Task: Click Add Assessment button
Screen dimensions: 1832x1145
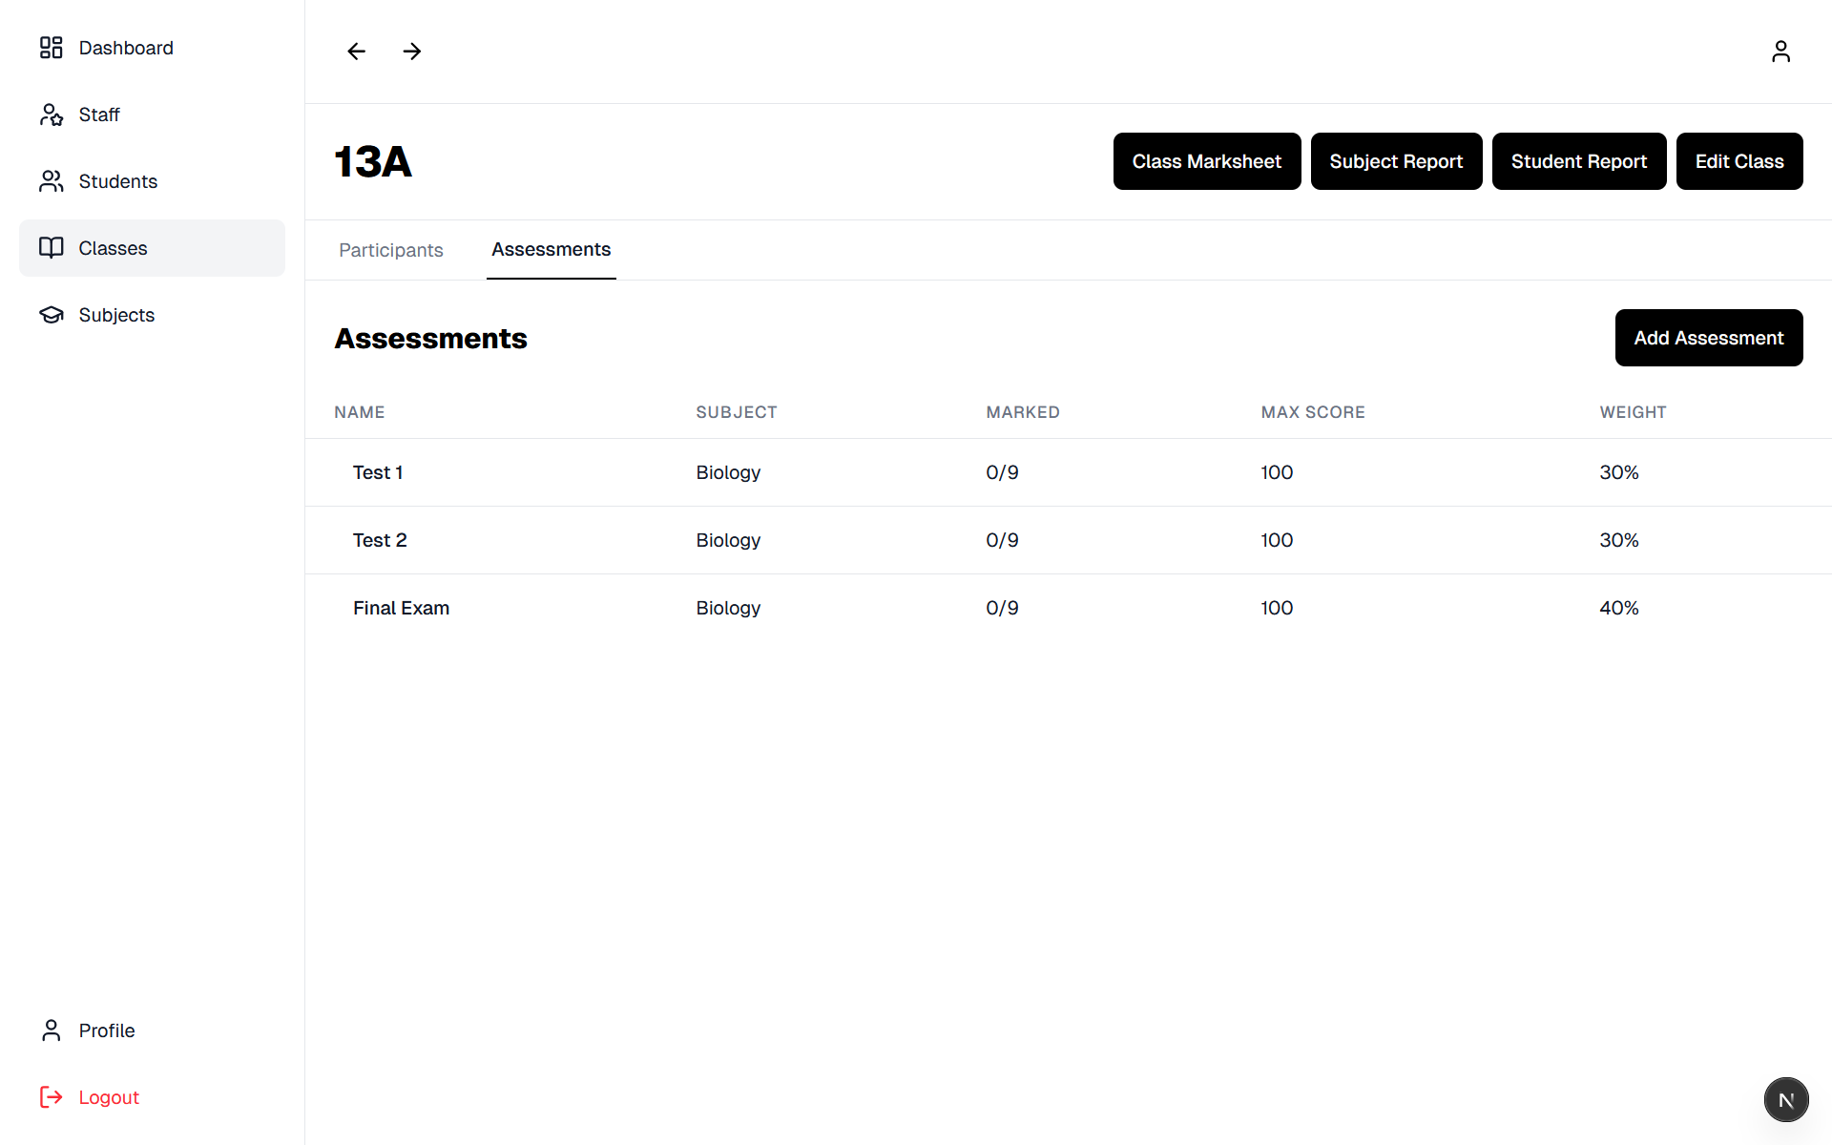Action: 1709,338
